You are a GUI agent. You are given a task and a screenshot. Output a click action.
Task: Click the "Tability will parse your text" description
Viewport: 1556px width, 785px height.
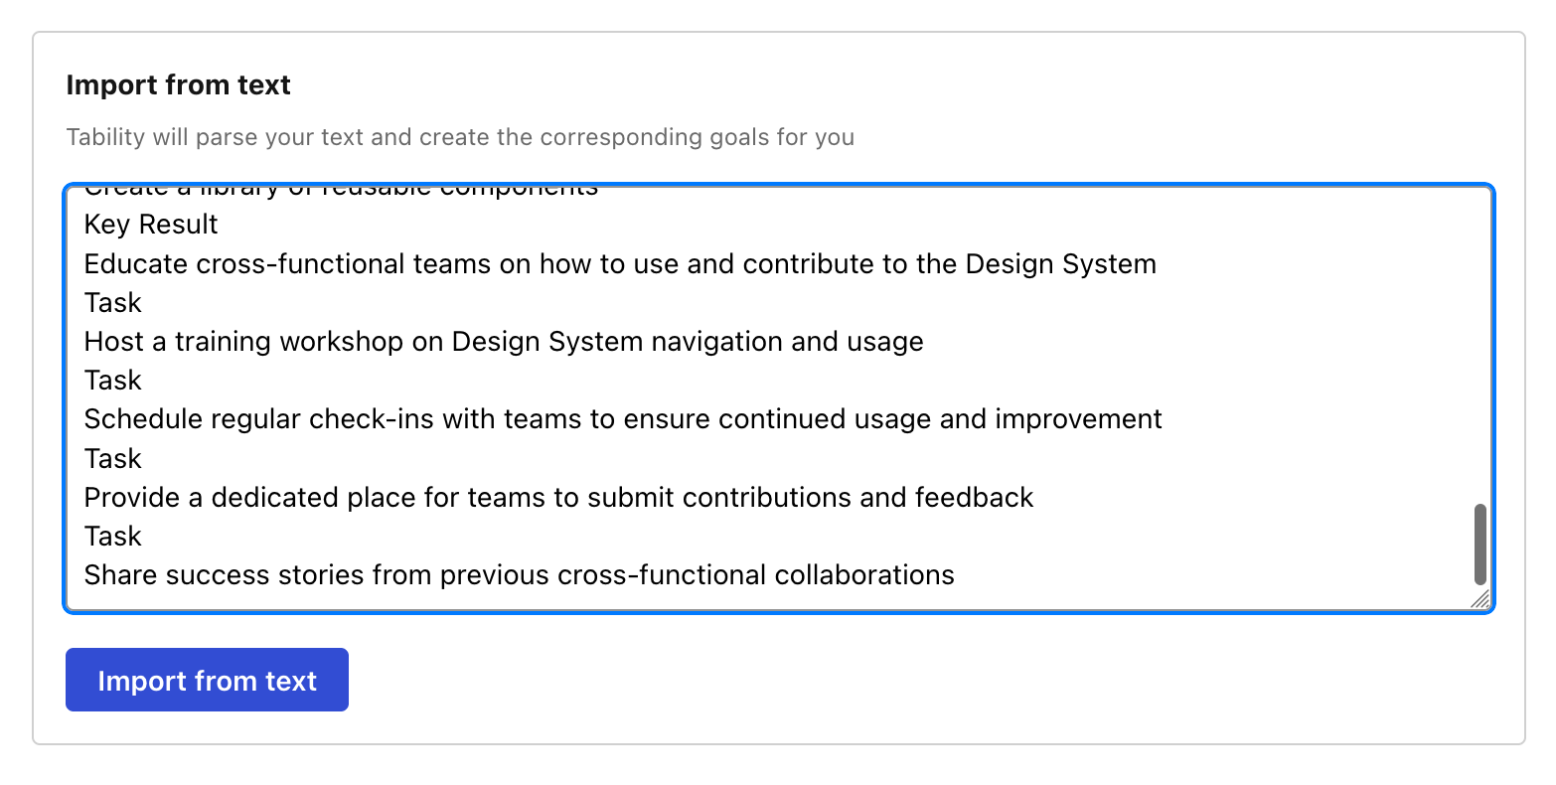click(x=460, y=137)
